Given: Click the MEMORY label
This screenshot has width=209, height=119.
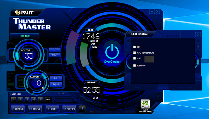Looking at the screenshot, I should pos(92,82).
